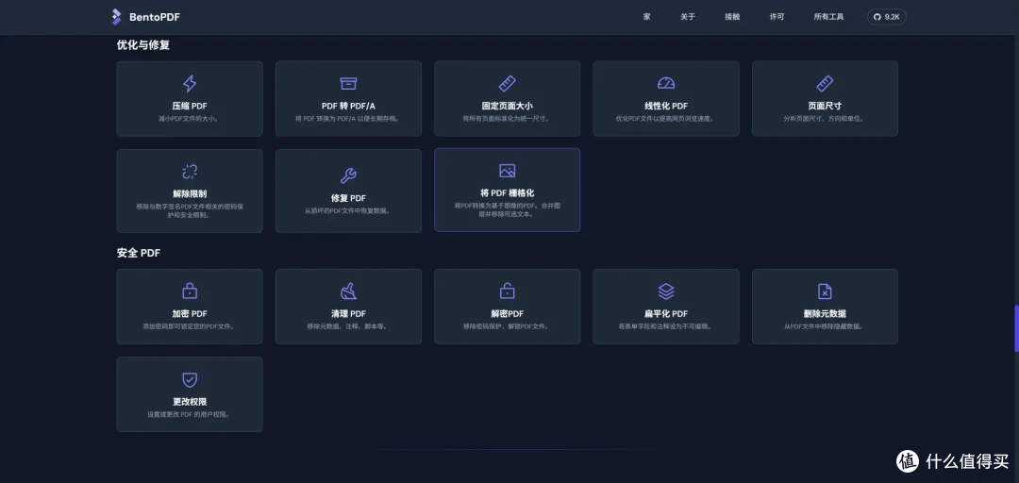Screen dimensions: 1019x483
Task: Click the file-x icon on 删除元数据 card
Action: pyautogui.click(x=825, y=291)
